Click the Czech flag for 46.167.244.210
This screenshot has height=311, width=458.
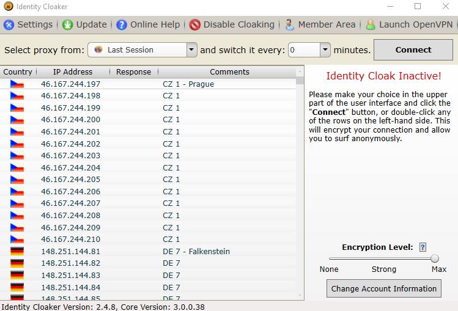click(17, 240)
